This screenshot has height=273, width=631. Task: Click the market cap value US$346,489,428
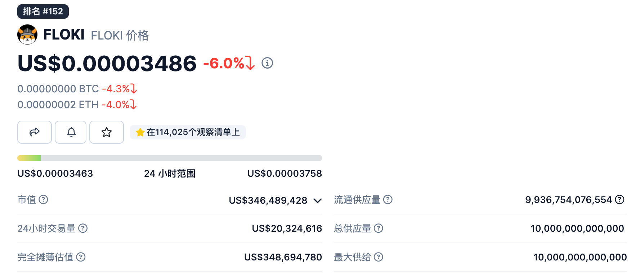click(268, 200)
